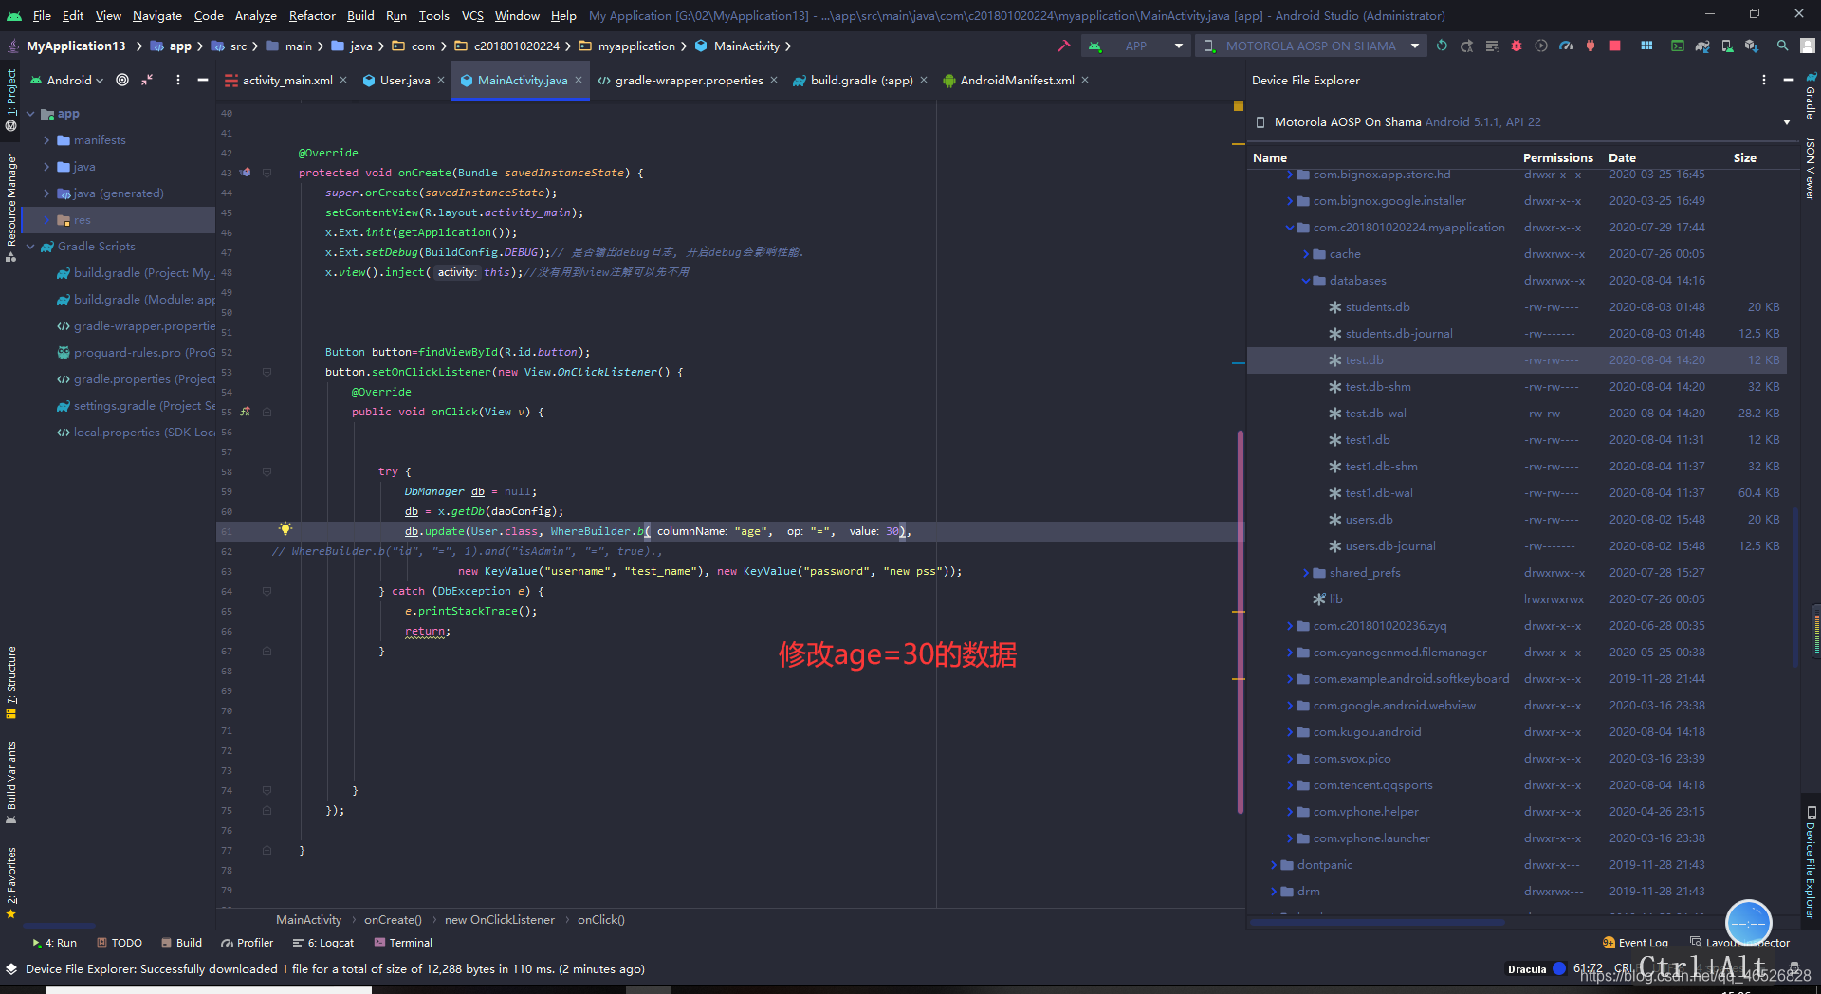Screen dimensions: 1821x994
Task: Open the SDK Manager icon
Action: 1751,46
